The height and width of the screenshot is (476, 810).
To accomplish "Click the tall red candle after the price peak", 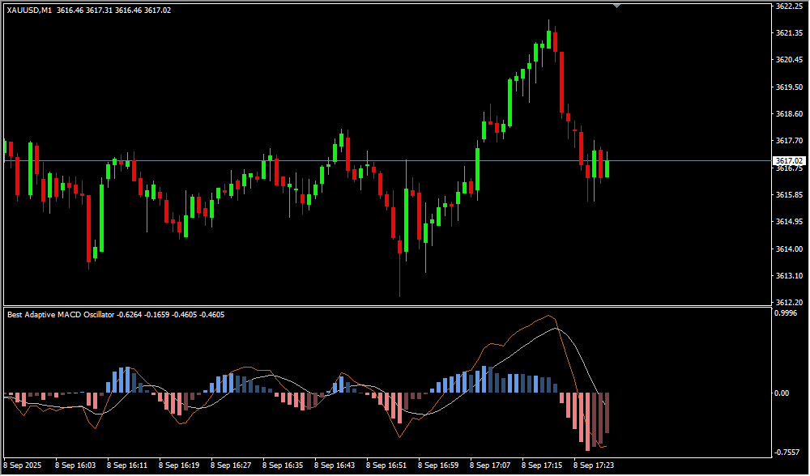I will (x=561, y=83).
